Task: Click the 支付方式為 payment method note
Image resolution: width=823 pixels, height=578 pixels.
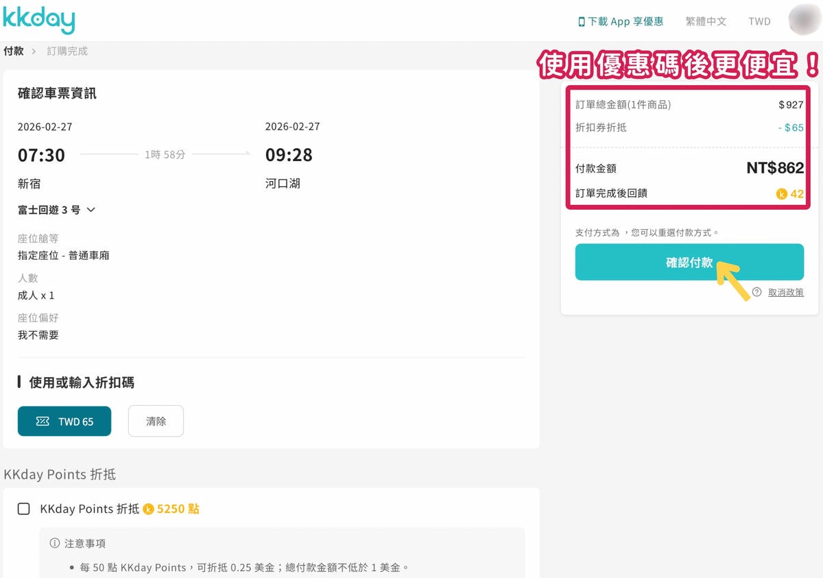Action: pos(647,232)
